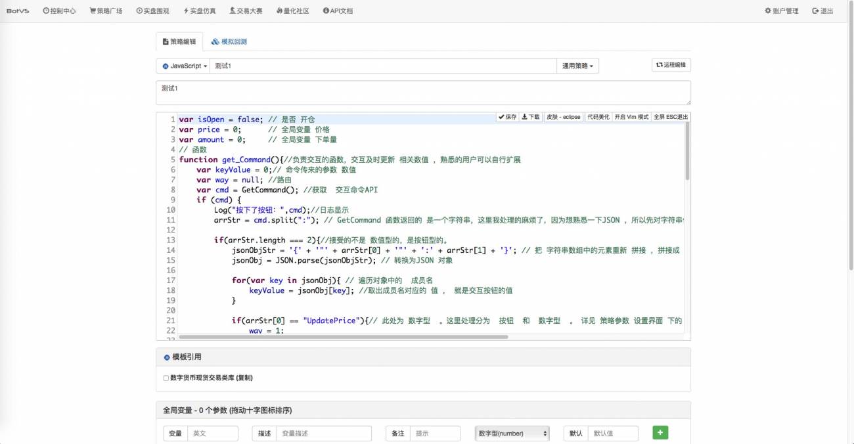Toggle 代码美化 formatting
Screen dimensions: 854x444
(598, 117)
